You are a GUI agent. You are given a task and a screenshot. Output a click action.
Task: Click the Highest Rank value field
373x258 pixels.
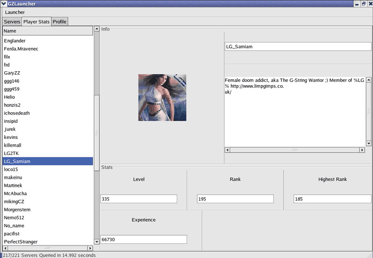point(332,199)
